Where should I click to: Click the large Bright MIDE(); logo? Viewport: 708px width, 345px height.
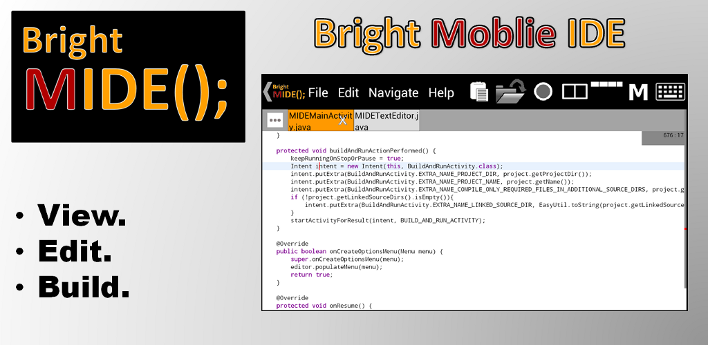[128, 77]
